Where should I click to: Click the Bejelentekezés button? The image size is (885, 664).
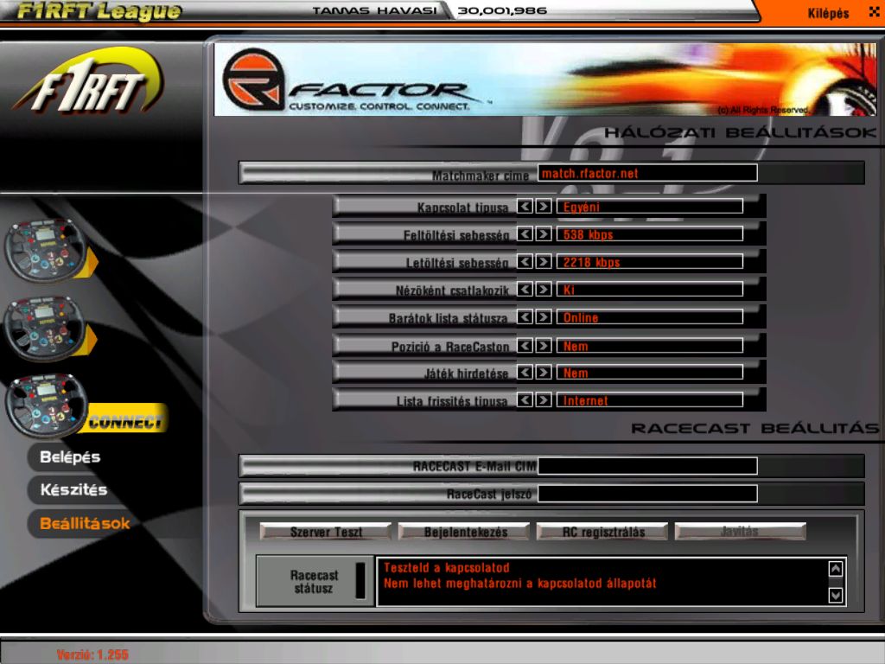pyautogui.click(x=465, y=532)
